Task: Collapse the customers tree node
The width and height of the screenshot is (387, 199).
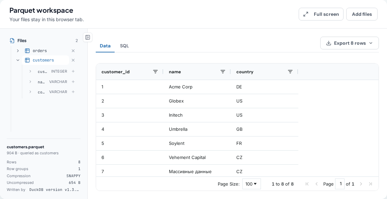Action: pos(18,60)
